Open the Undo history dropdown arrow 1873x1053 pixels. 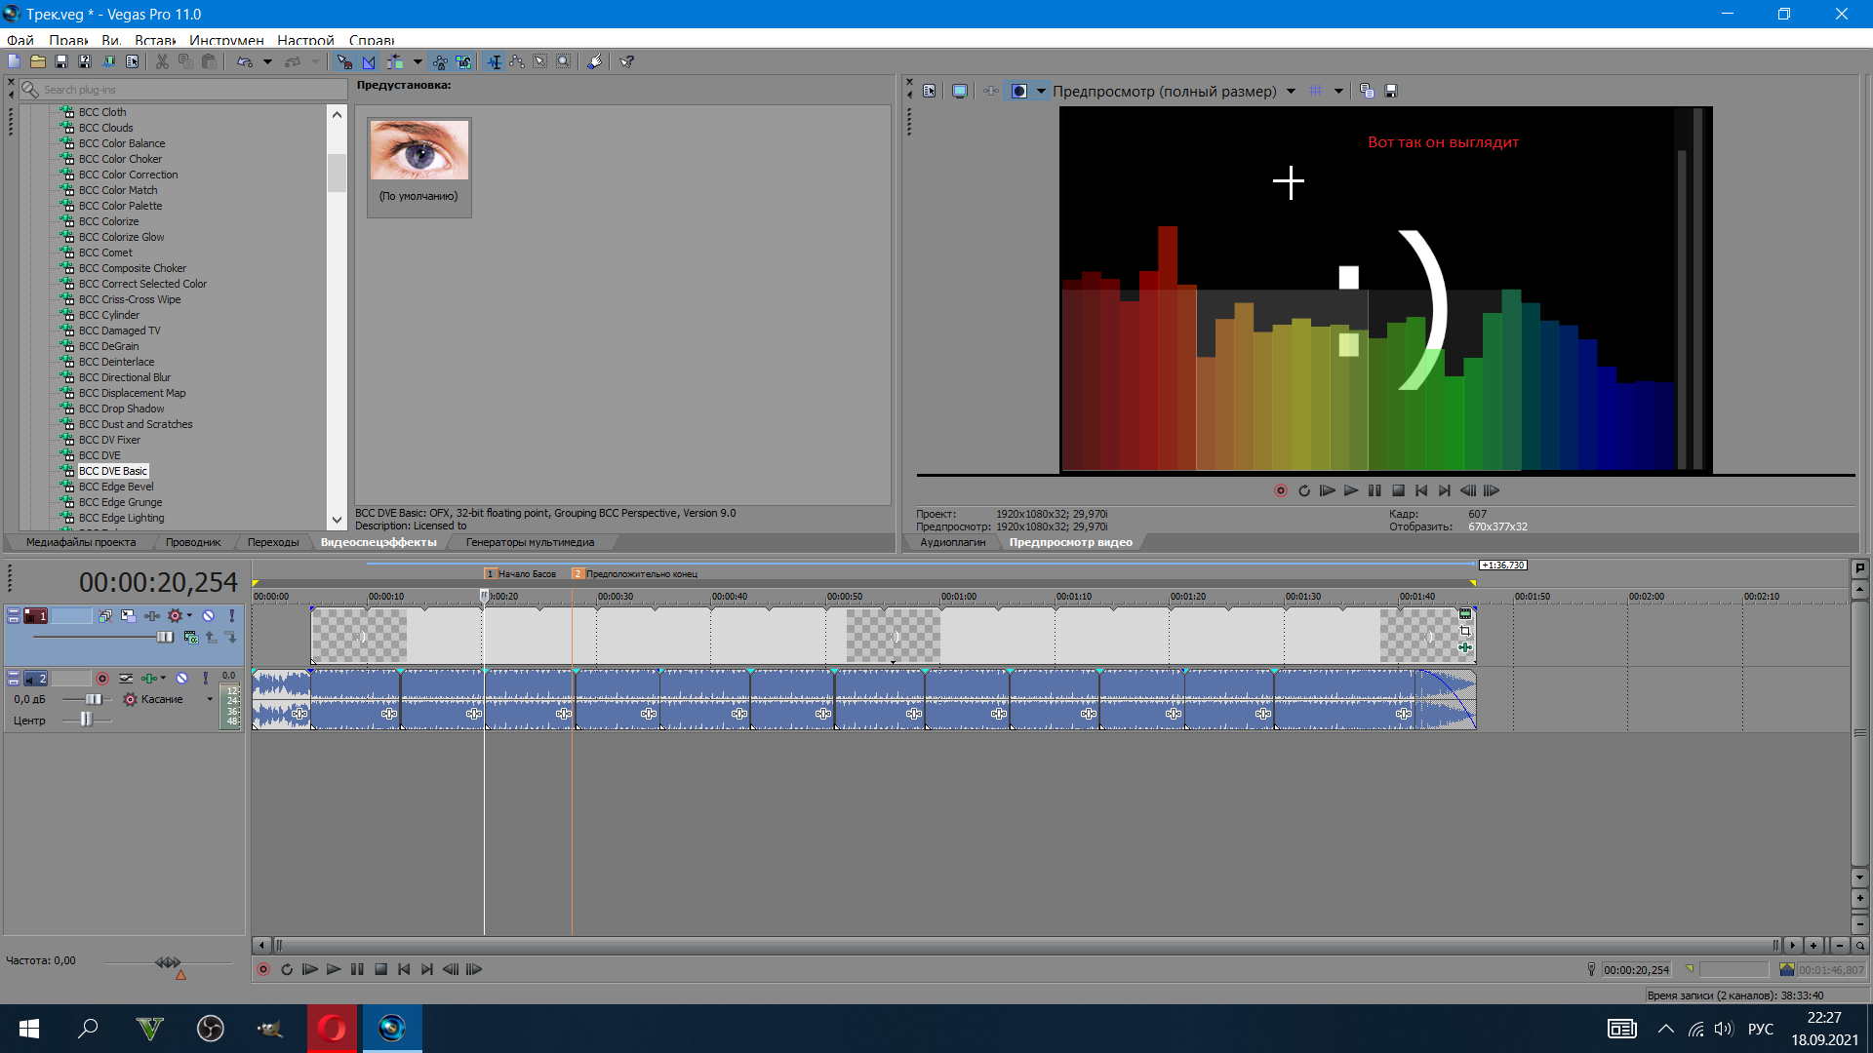267,61
